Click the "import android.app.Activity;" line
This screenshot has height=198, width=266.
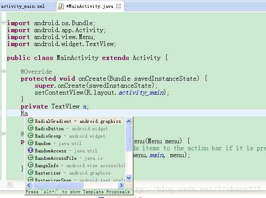click(x=56, y=30)
